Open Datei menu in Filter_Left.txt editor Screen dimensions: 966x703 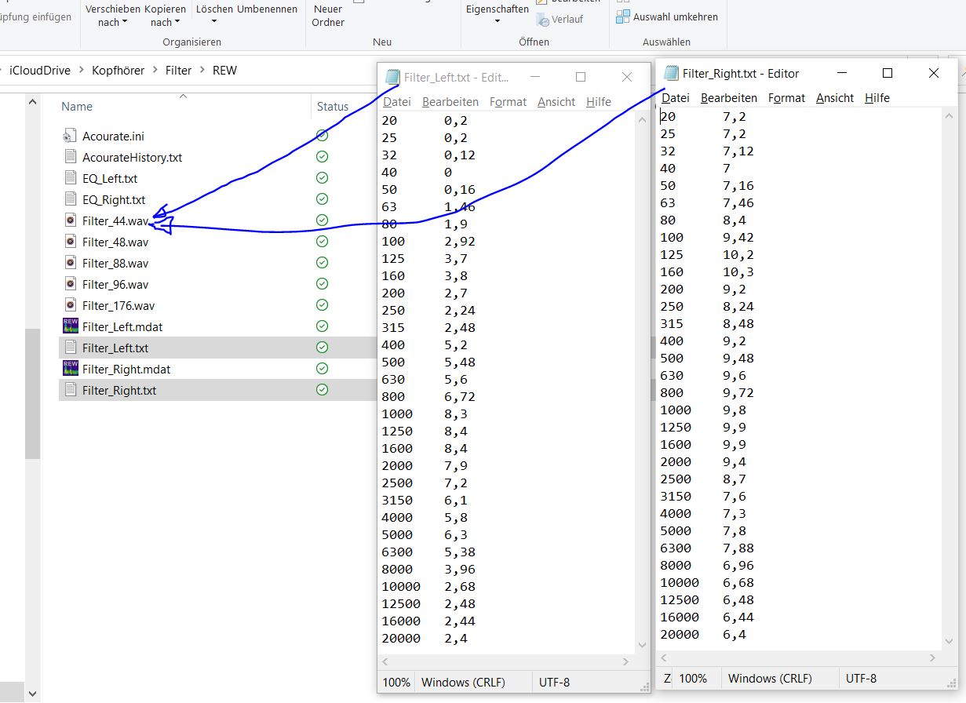pos(397,102)
